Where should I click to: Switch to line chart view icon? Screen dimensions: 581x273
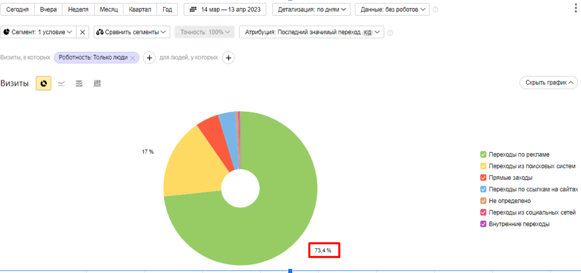61,84
